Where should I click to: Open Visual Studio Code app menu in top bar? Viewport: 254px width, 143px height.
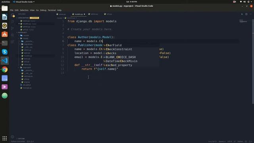click(x=24, y=2)
